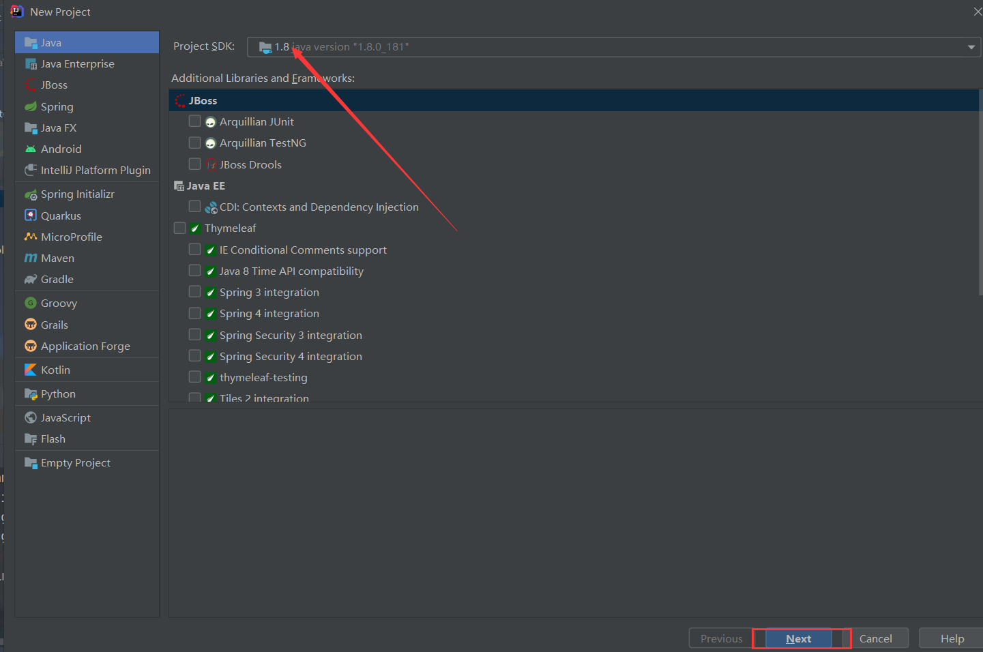The height and width of the screenshot is (652, 983).
Task: Open the Project SDK dropdown
Action: (x=970, y=46)
